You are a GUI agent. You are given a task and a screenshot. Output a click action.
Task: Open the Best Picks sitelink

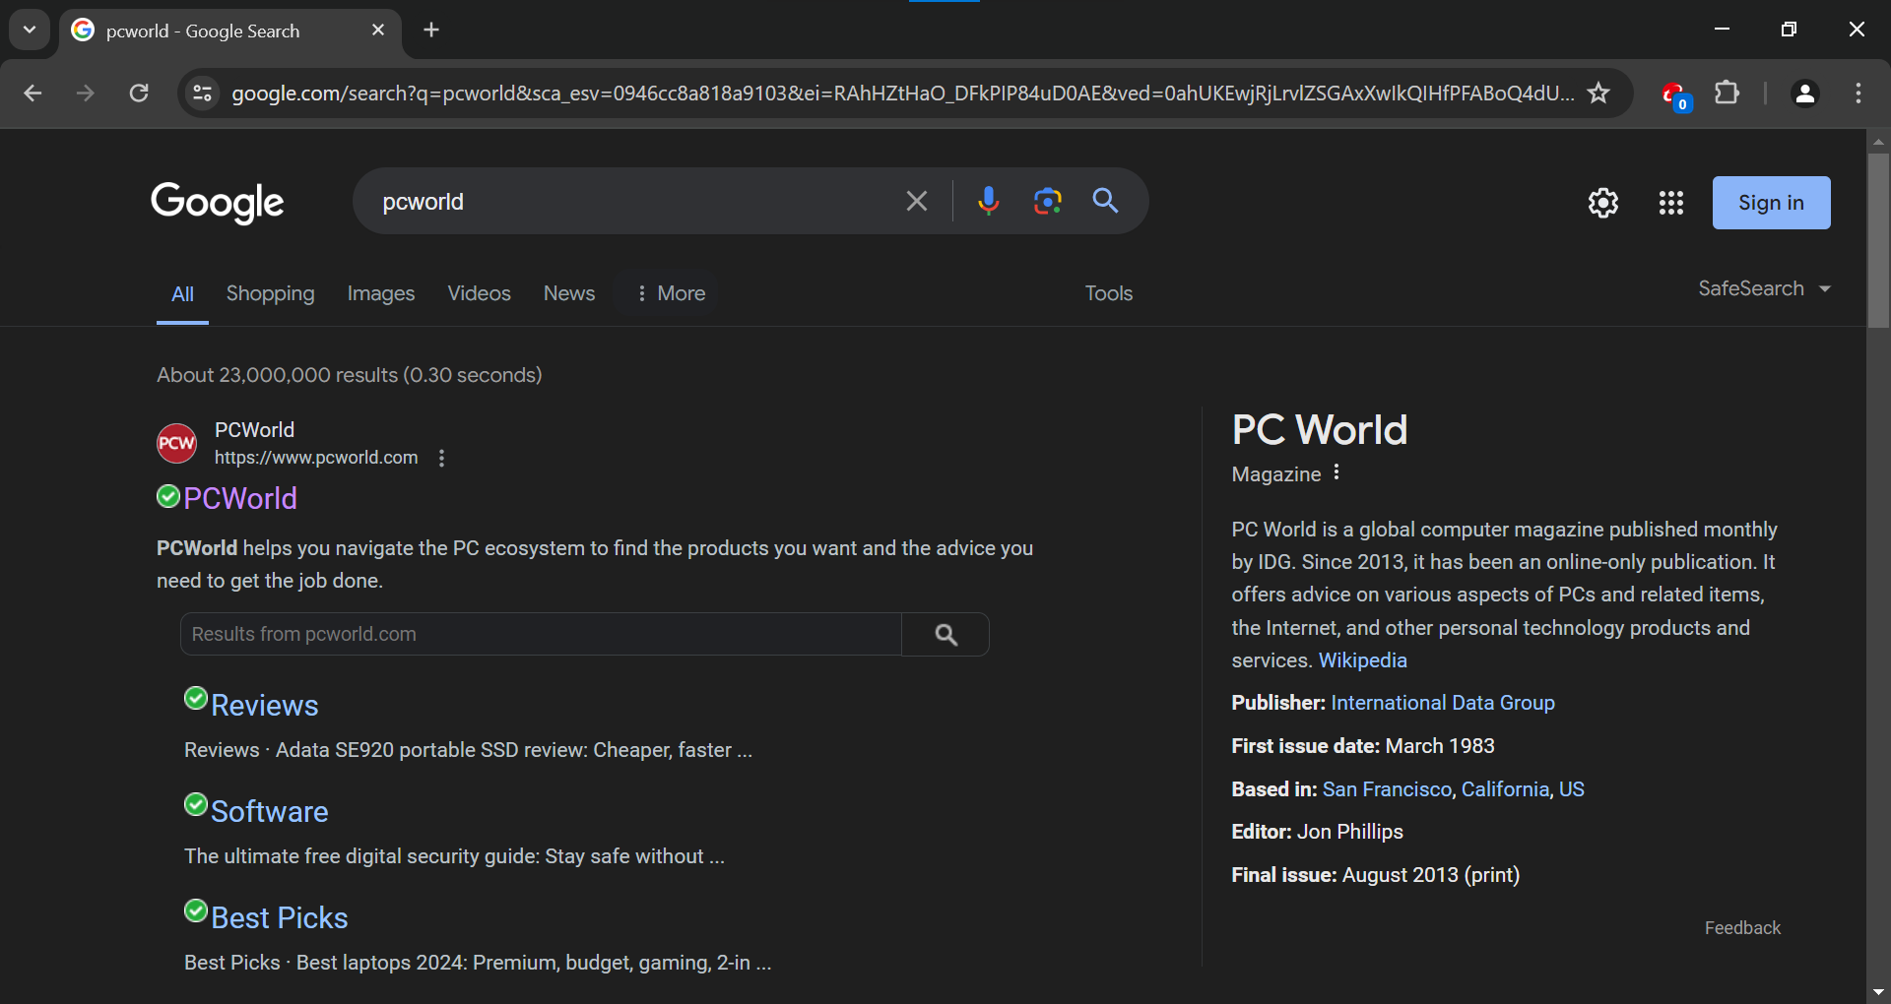tap(279, 917)
